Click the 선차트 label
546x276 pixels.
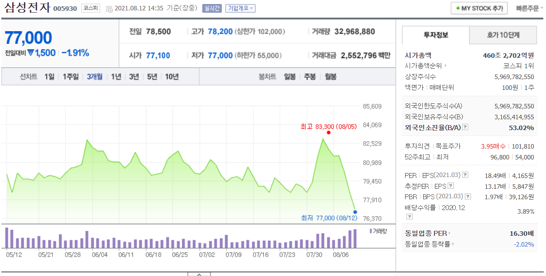pyautogui.click(x=28, y=76)
